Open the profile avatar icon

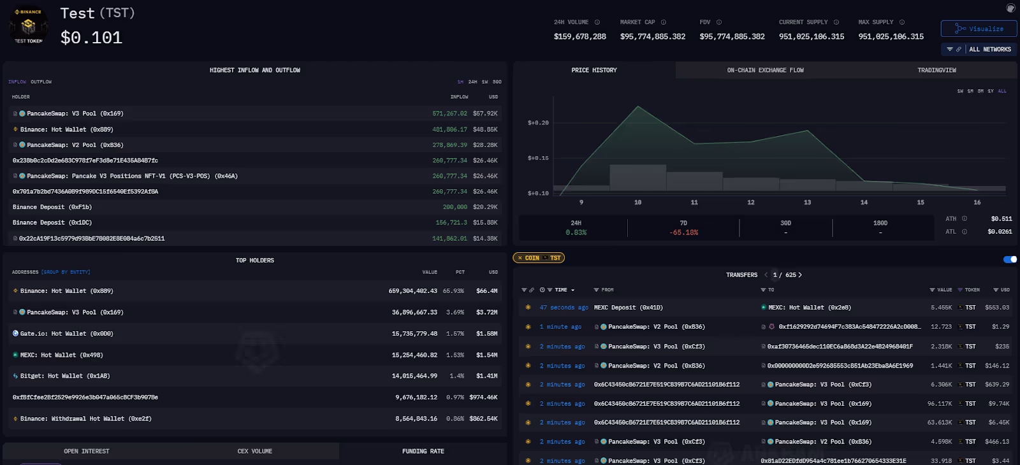click(1010, 8)
